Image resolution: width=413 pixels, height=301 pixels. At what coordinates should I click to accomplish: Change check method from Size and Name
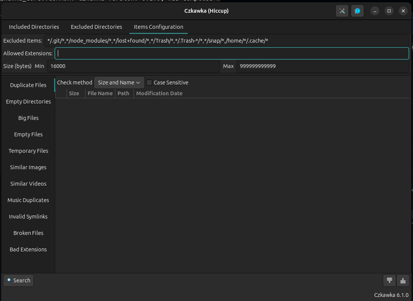pyautogui.click(x=119, y=82)
